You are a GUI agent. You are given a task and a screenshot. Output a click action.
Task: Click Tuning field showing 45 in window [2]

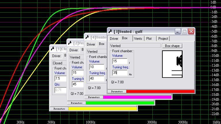pos(78,84)
